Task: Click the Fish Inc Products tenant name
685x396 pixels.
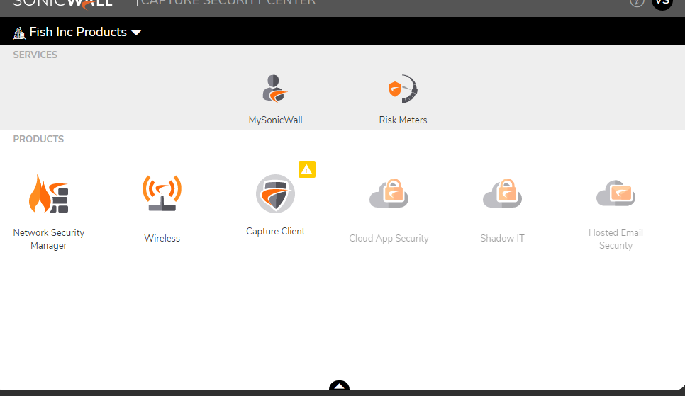Action: (78, 32)
